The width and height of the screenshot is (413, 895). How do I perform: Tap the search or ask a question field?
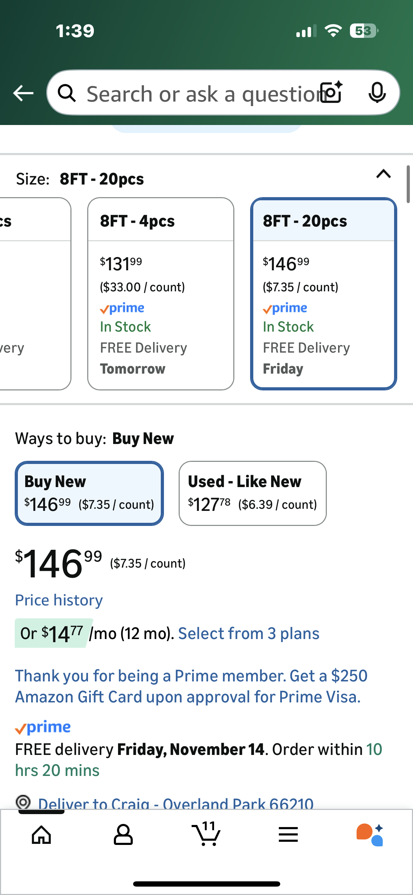200,94
